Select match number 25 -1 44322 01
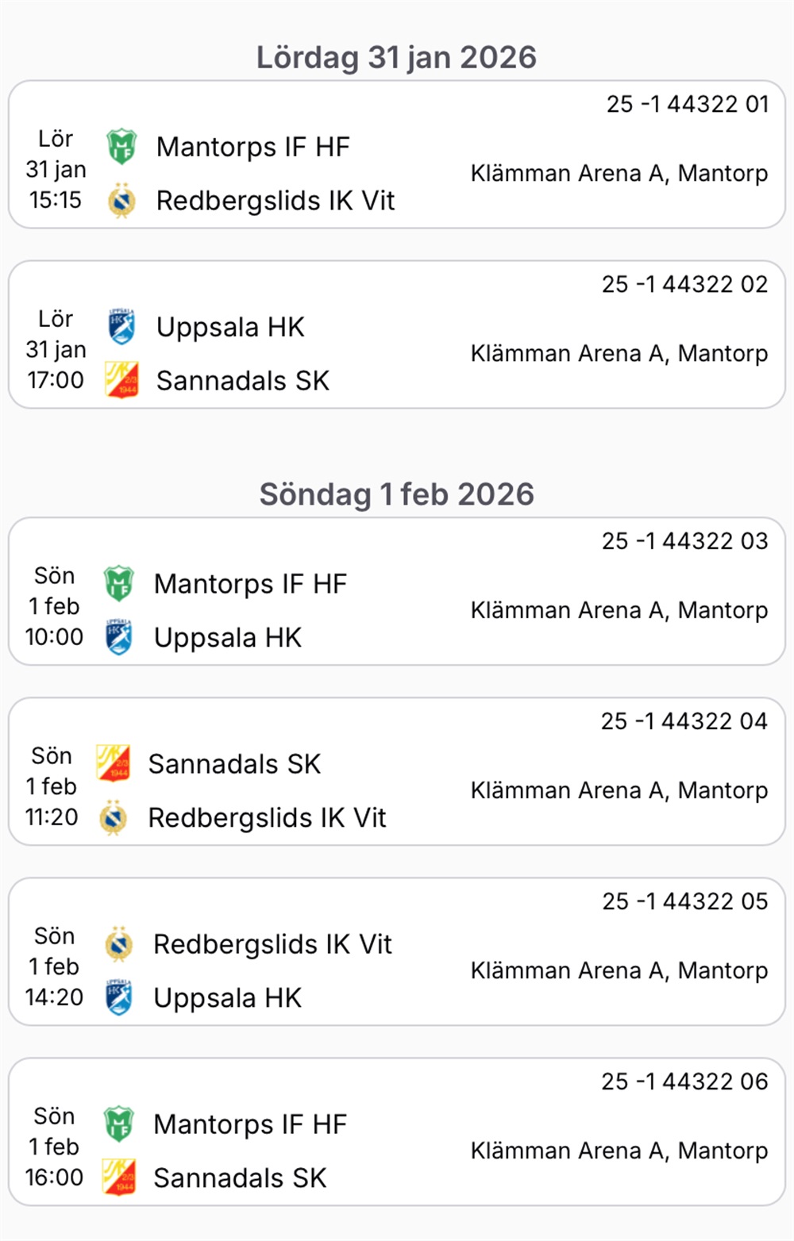 pyautogui.click(x=687, y=104)
